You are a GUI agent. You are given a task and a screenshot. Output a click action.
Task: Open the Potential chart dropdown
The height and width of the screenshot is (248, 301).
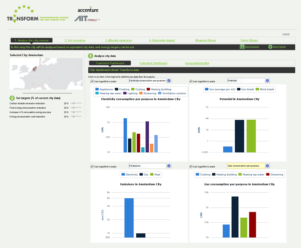tap(267, 80)
